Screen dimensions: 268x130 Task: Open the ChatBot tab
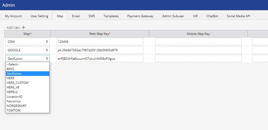(212, 16)
